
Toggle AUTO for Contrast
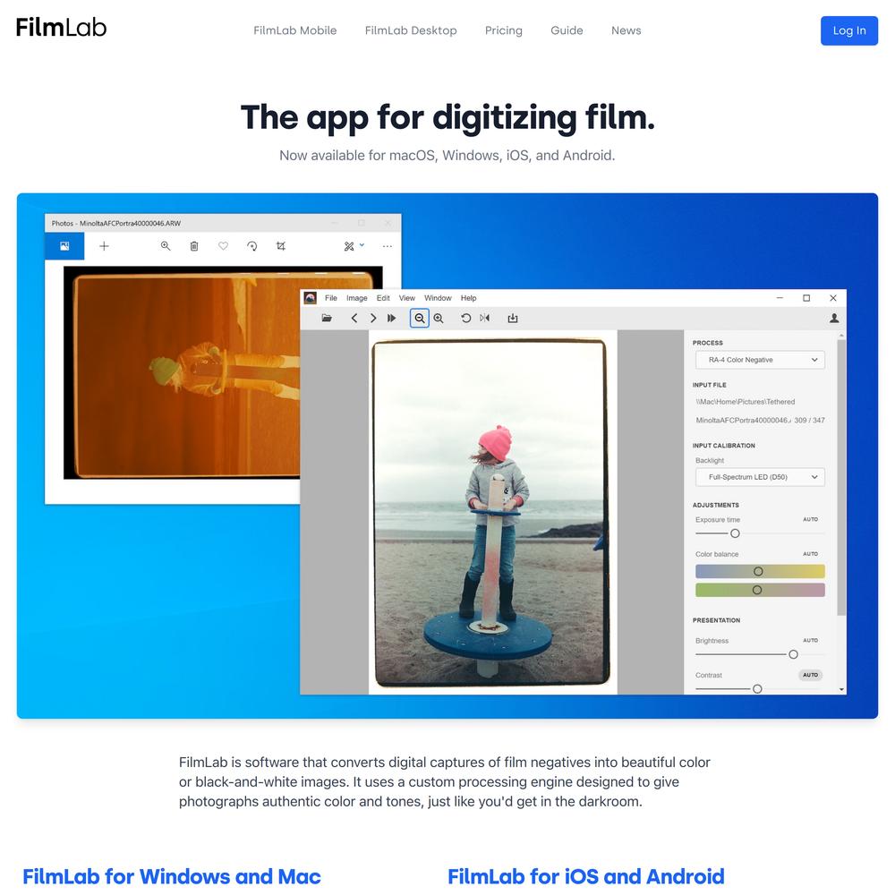(x=811, y=675)
